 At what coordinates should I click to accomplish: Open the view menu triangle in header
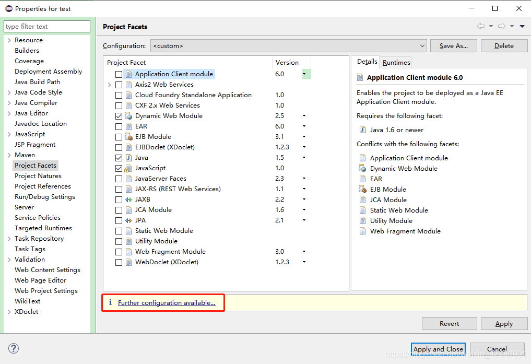tap(522, 26)
